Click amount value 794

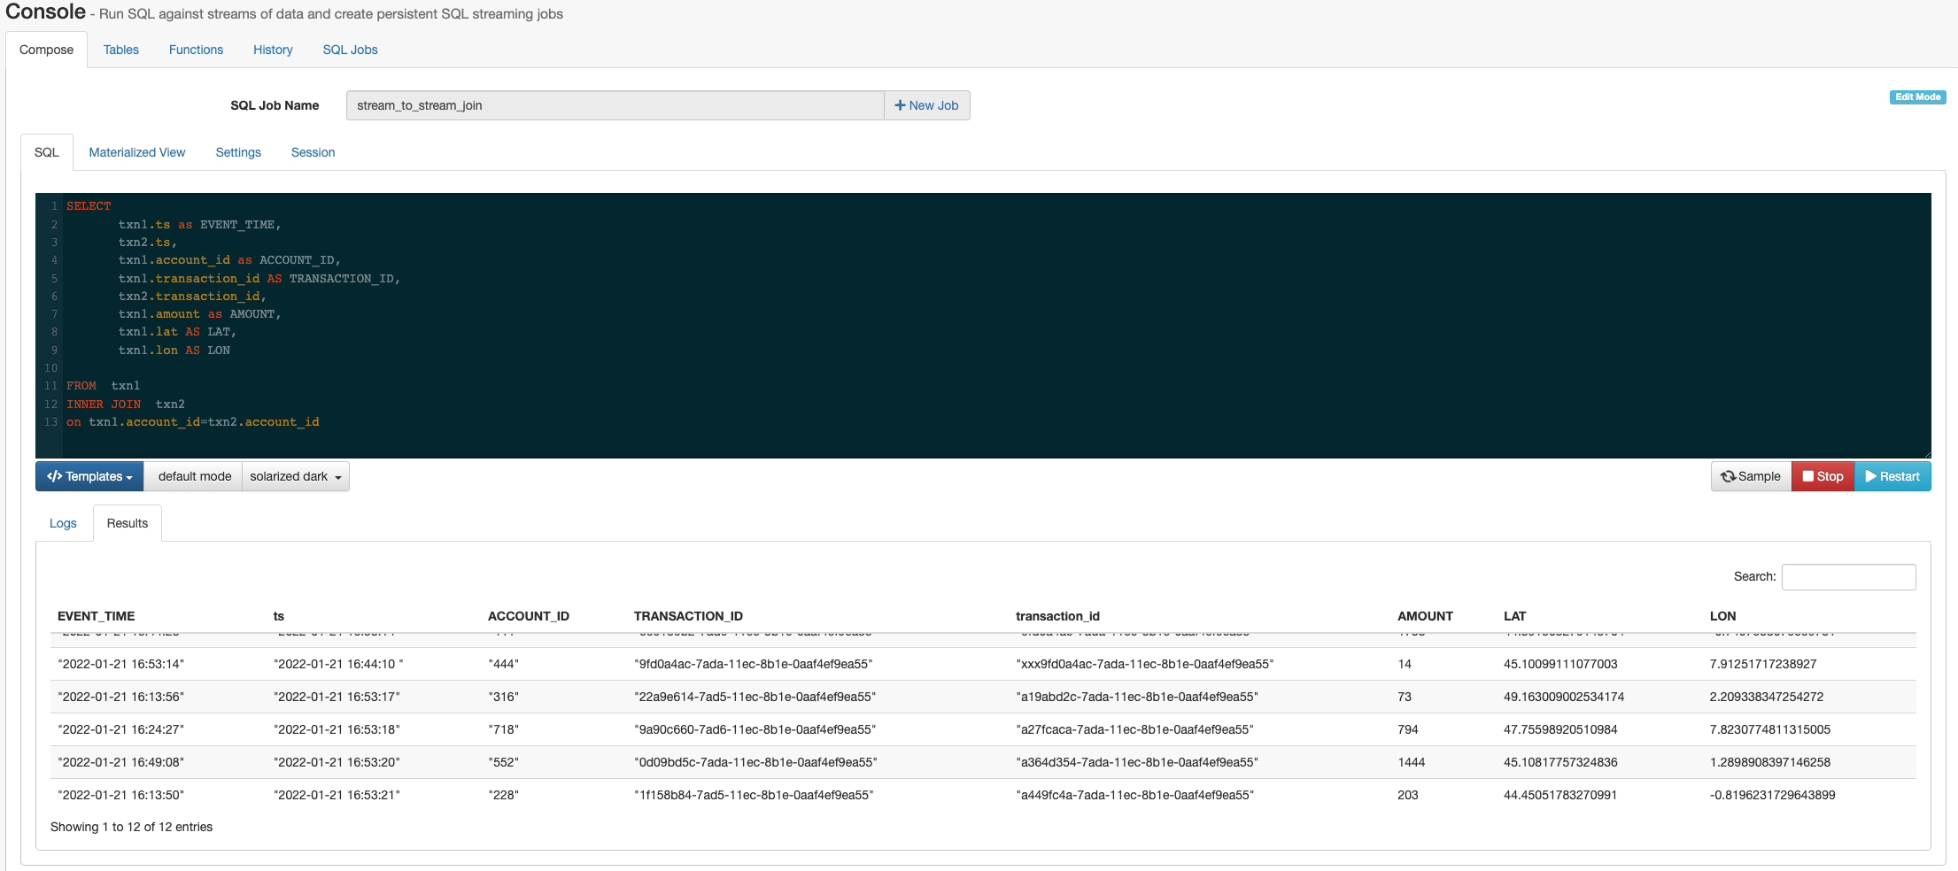point(1408,729)
